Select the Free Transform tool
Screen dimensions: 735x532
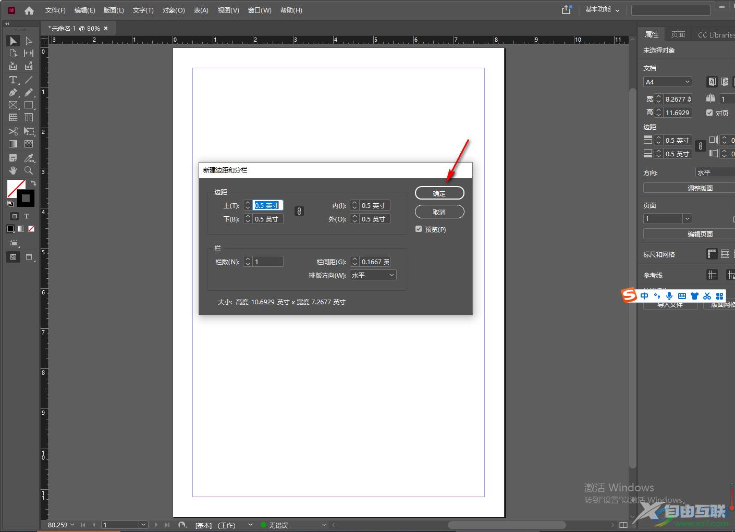click(29, 131)
